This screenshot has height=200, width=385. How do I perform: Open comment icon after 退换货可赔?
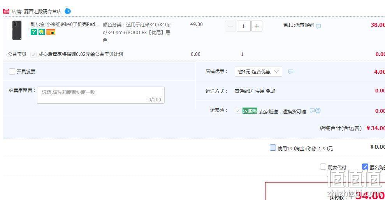(312, 110)
